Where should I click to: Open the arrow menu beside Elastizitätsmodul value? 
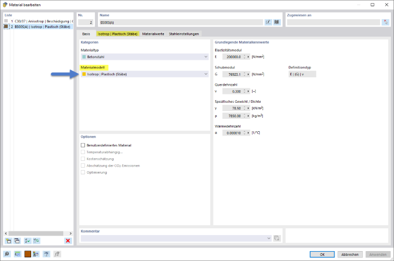point(248,57)
